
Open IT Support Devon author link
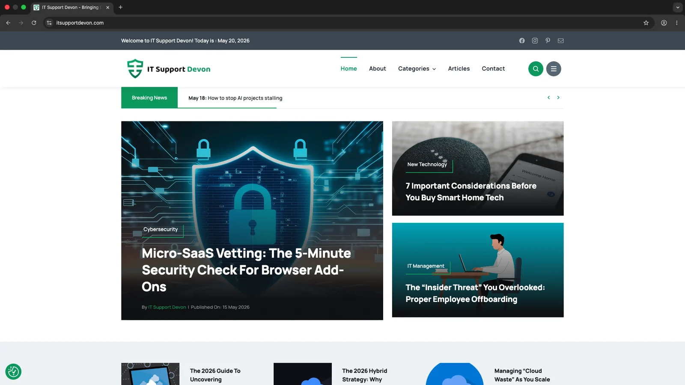pos(167,307)
